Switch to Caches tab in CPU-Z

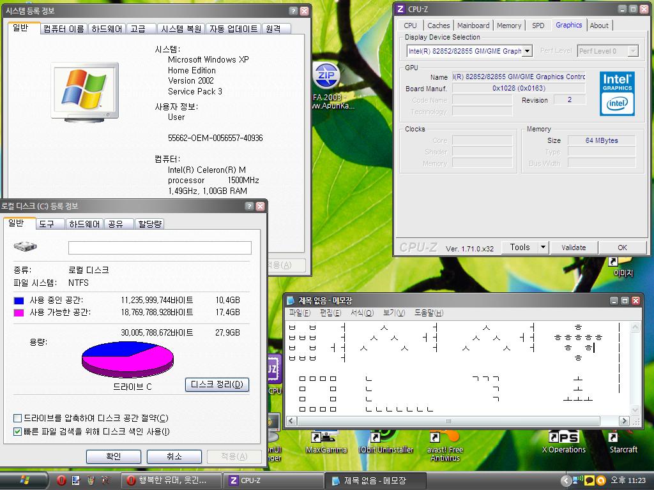click(438, 26)
